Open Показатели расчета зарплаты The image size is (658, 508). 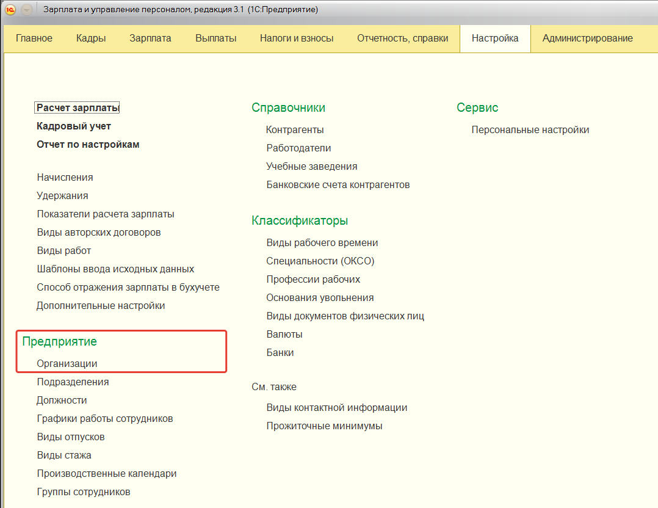[106, 214]
